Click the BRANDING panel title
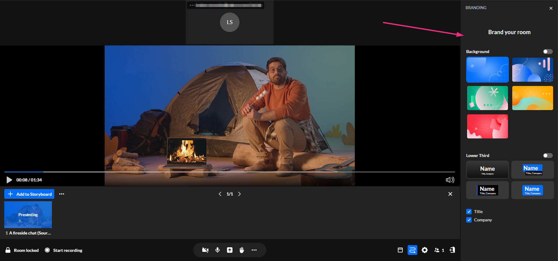Viewport: 558px width, 261px height. (476, 8)
